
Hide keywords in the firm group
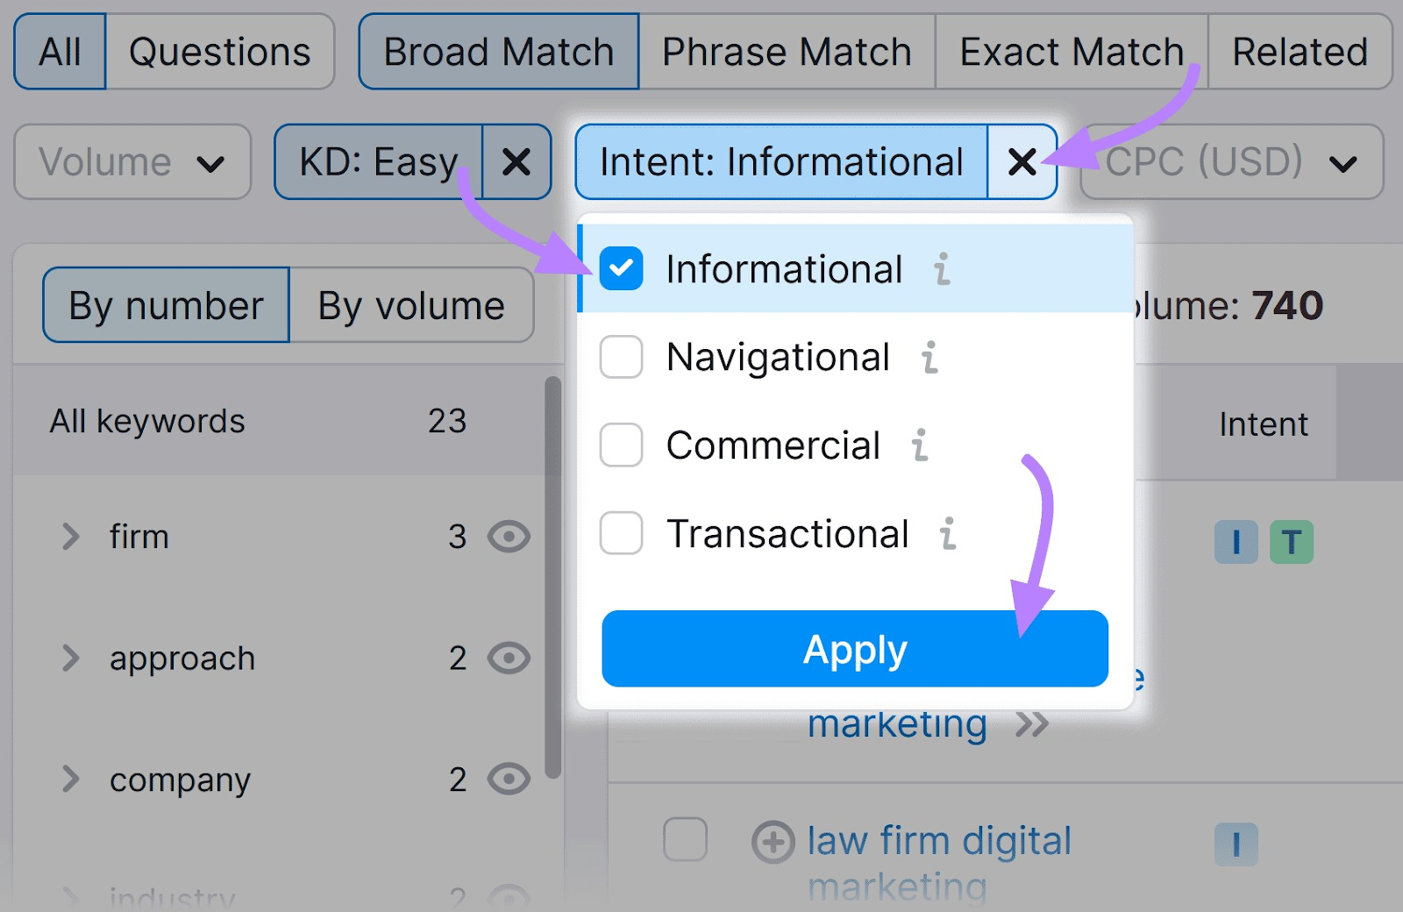click(x=510, y=537)
